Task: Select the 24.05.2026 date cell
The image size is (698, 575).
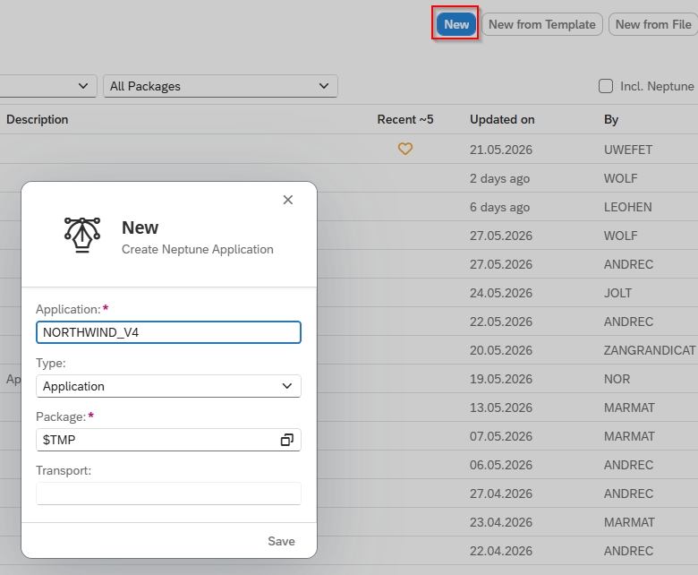Action: click(501, 293)
